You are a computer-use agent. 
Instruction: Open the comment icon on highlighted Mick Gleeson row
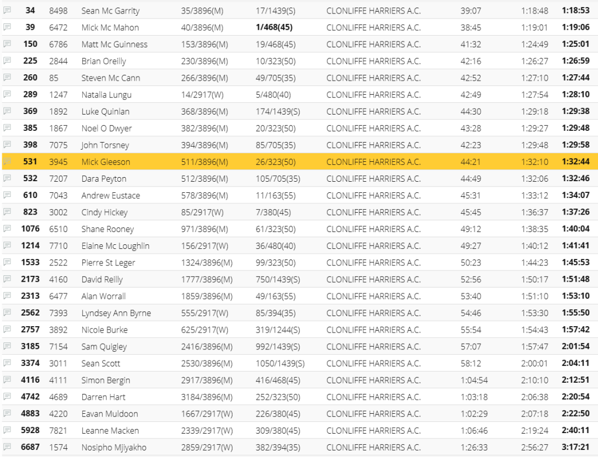pyautogui.click(x=7, y=162)
